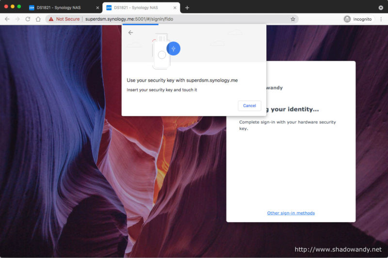Open the Chrome three-dot menu
The height and width of the screenshot is (258, 388).
coord(381,19)
